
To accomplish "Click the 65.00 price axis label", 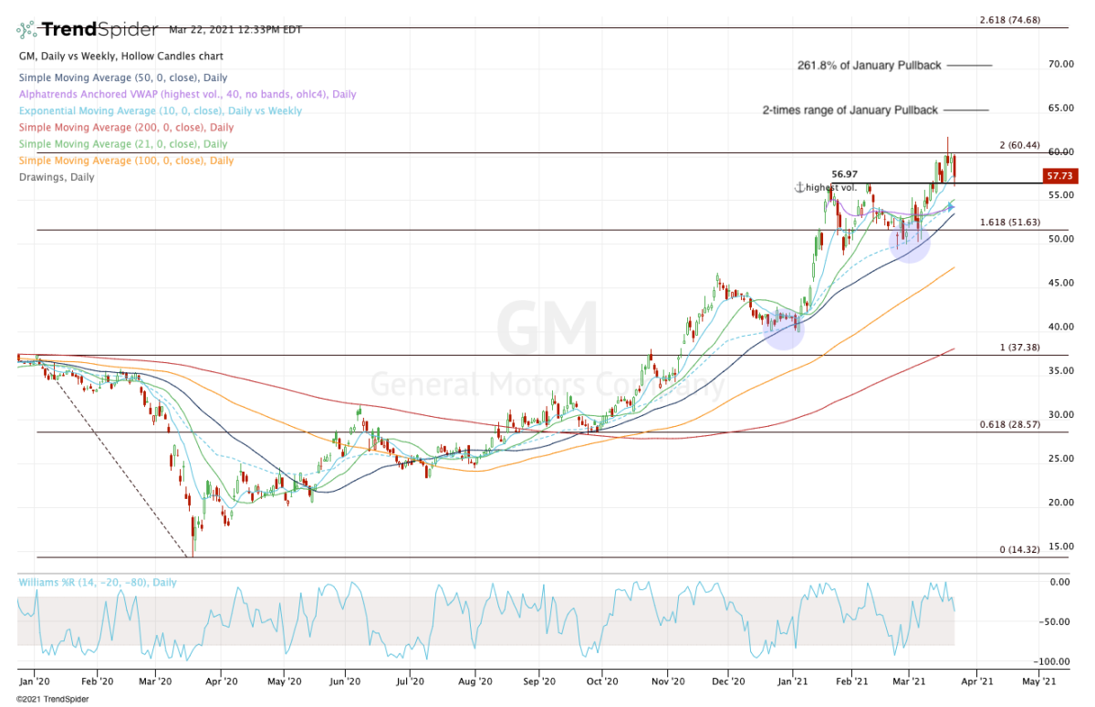I will [x=1060, y=108].
